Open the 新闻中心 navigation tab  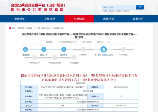point(20,19)
